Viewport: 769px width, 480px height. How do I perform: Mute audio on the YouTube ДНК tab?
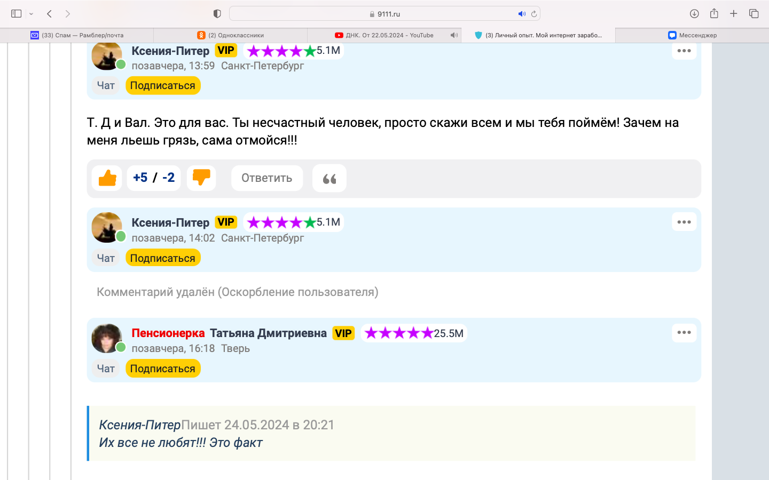coord(453,35)
